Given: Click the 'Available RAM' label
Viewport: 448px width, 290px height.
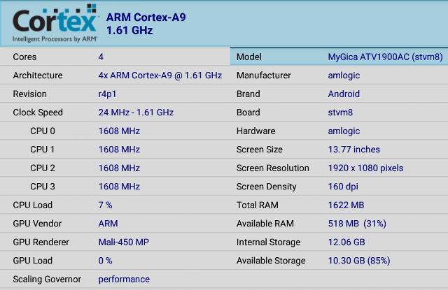Looking at the screenshot, I should tap(265, 224).
